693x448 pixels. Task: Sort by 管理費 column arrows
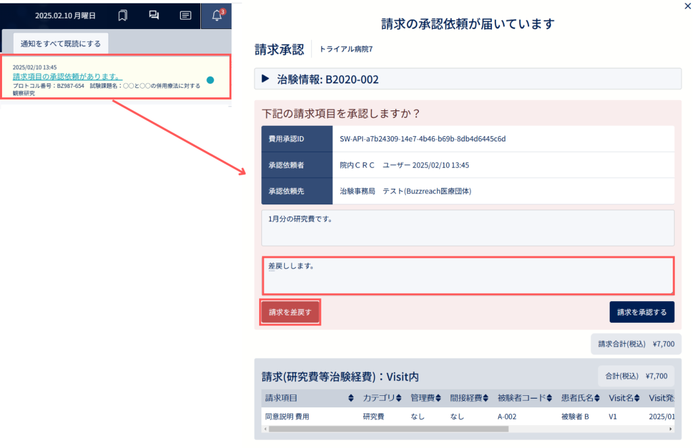pos(439,398)
